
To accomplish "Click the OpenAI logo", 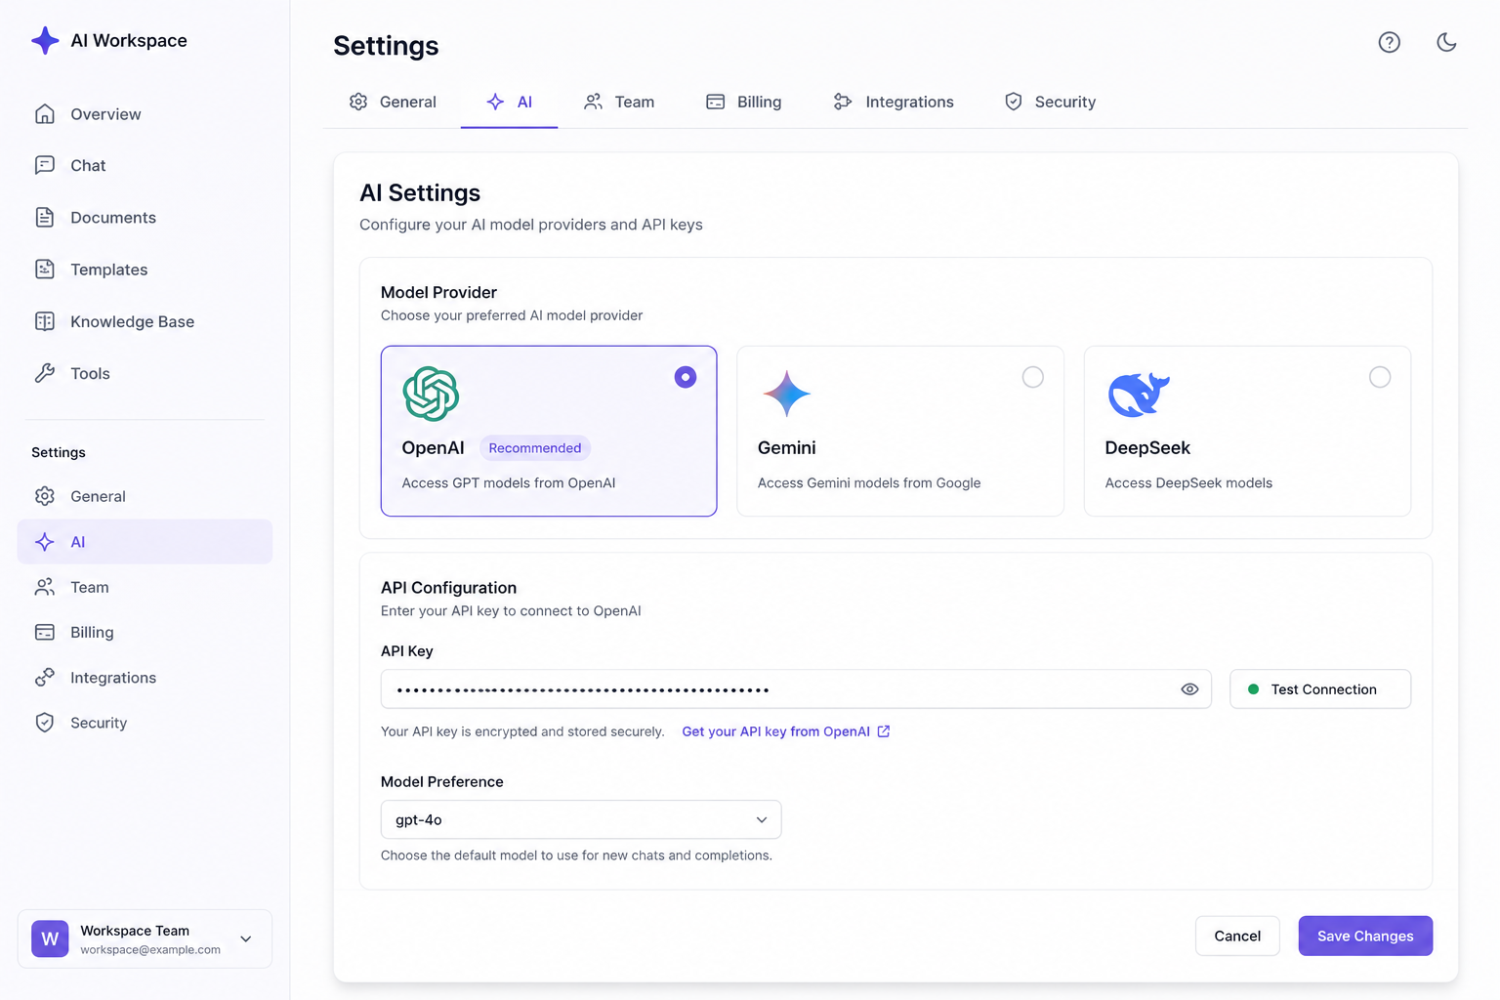I will [x=431, y=394].
